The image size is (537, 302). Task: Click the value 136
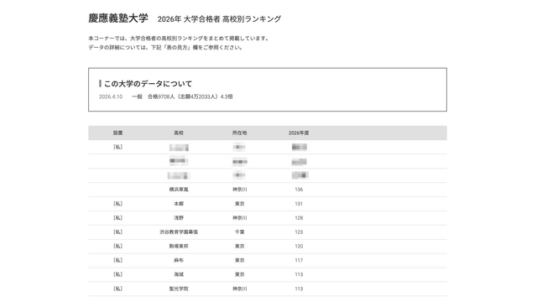[299, 190]
